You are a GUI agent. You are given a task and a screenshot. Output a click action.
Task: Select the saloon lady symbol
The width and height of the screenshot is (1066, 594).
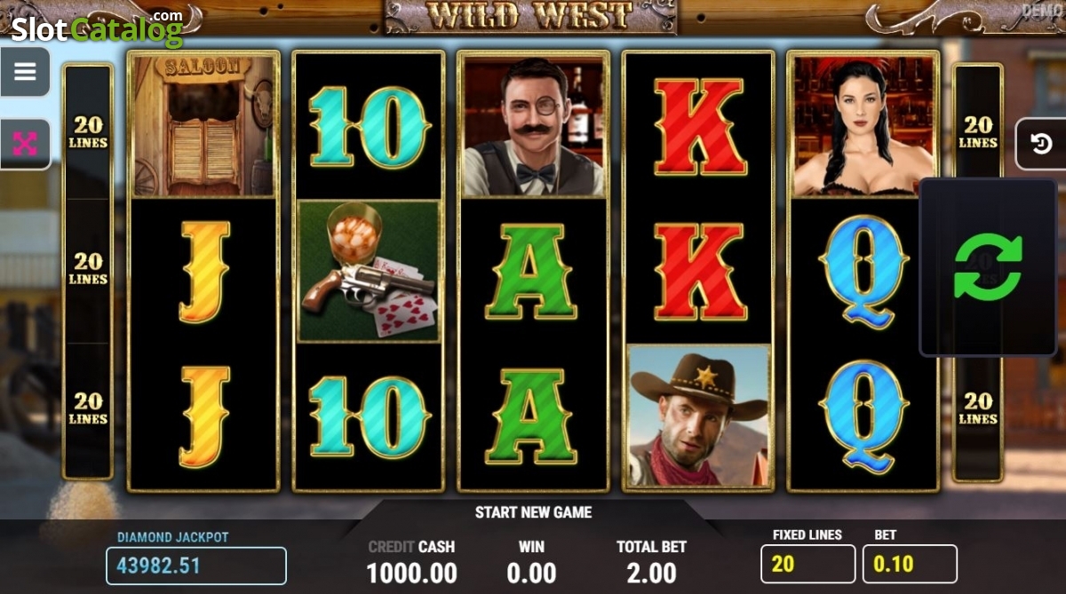click(x=863, y=125)
